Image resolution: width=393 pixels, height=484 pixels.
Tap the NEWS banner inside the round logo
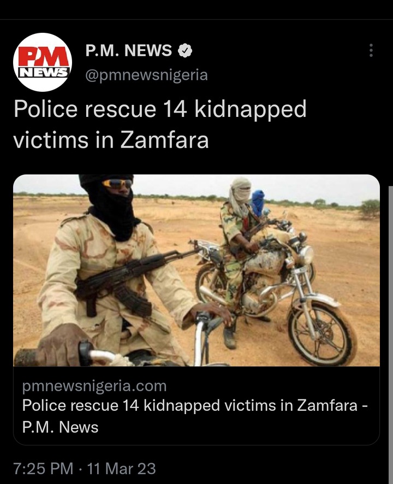click(43, 72)
